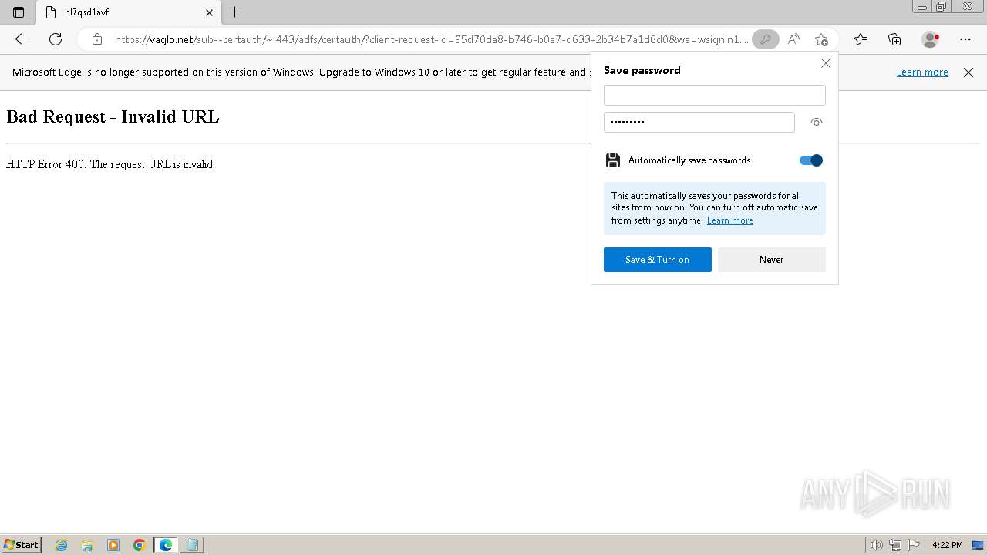Open Google Chrome from taskbar
The height and width of the screenshot is (555, 987).
140,545
